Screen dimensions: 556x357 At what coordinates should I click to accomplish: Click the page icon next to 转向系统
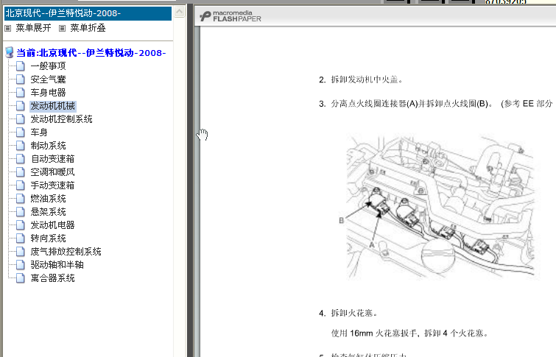tap(21, 238)
